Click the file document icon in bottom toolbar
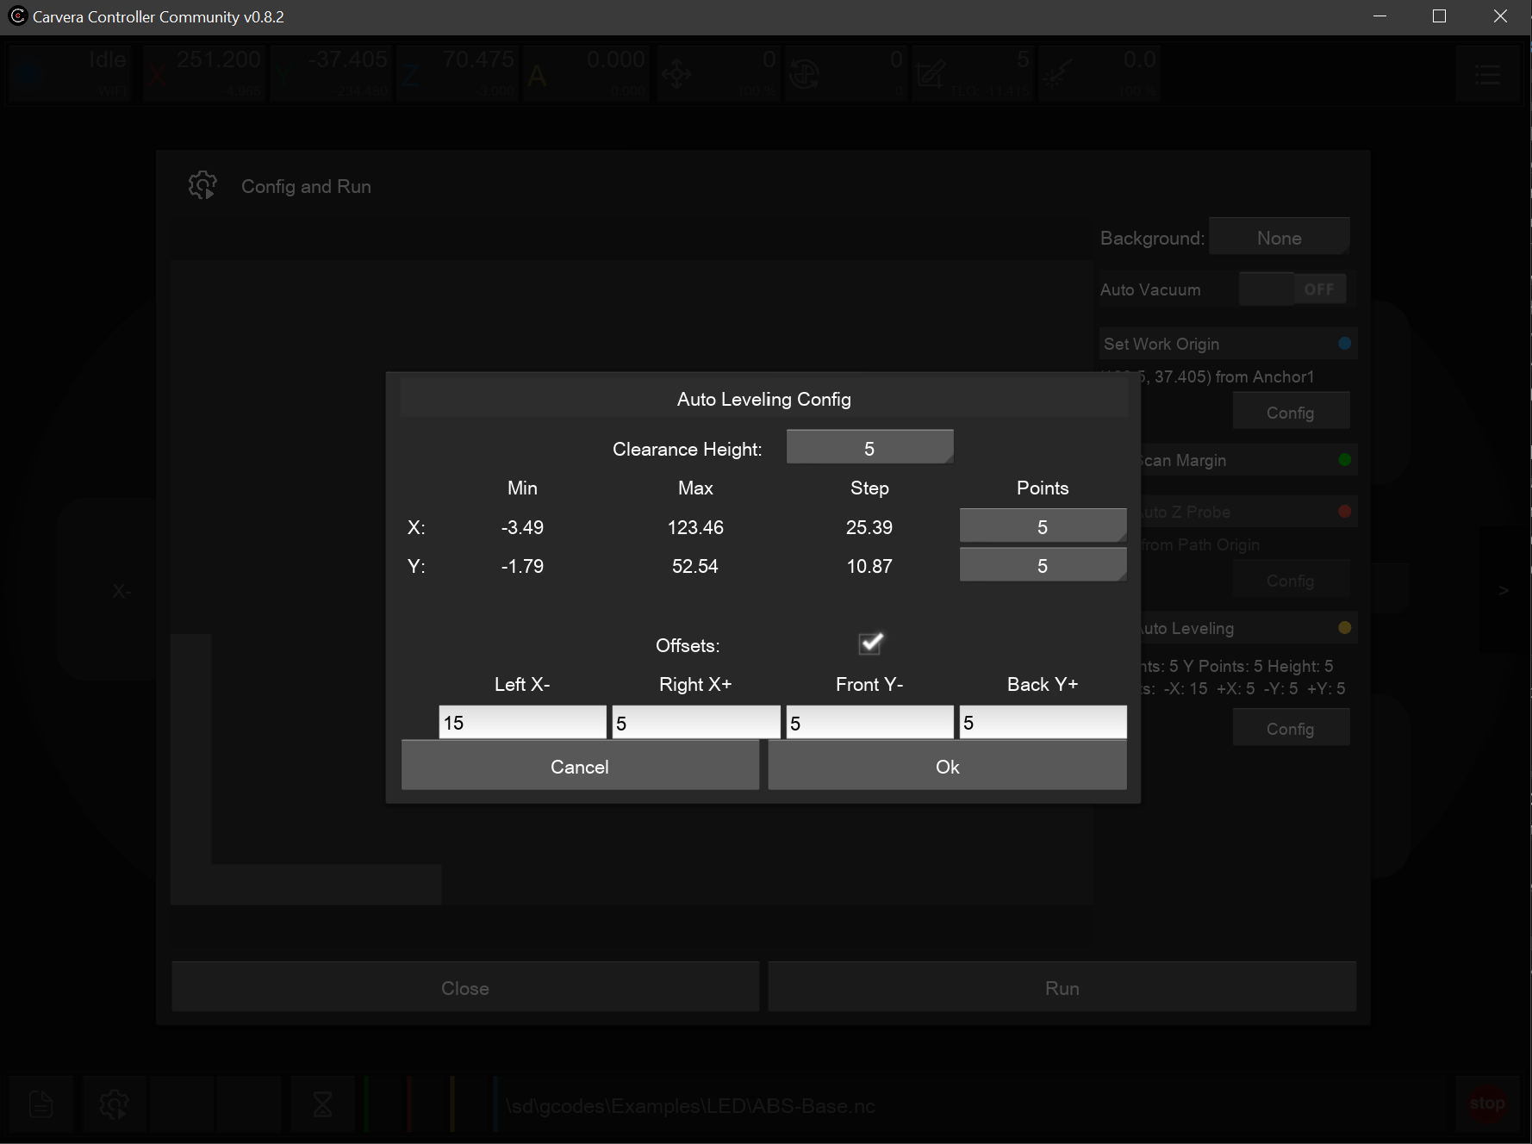 40,1104
